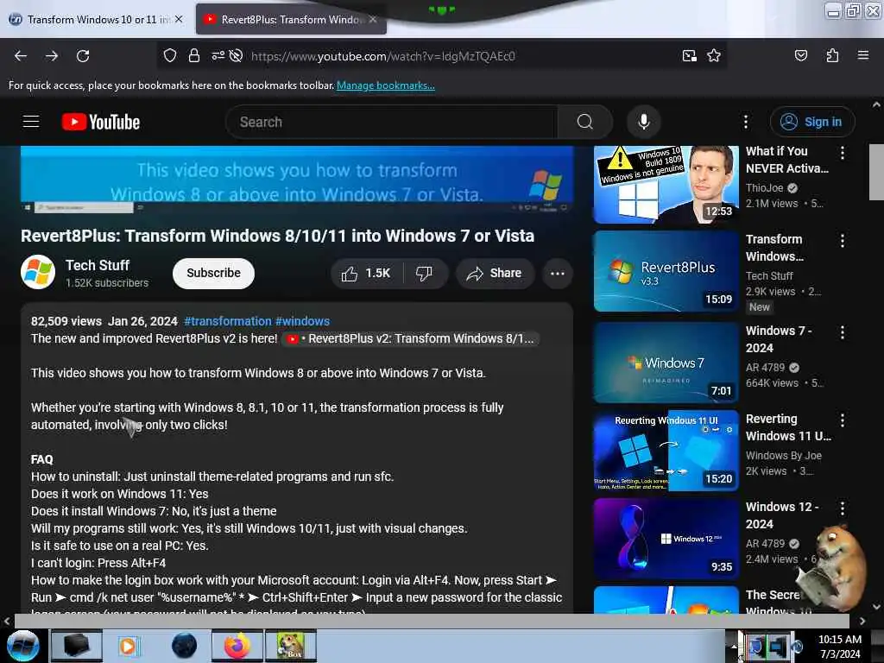884x663 pixels.
Task: Click the scroll-up arrow of vertical scrollbar
Action: click(876, 104)
